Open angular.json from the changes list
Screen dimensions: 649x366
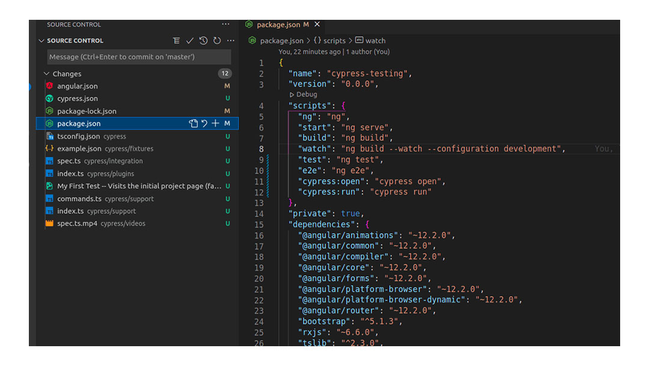pyautogui.click(x=78, y=86)
